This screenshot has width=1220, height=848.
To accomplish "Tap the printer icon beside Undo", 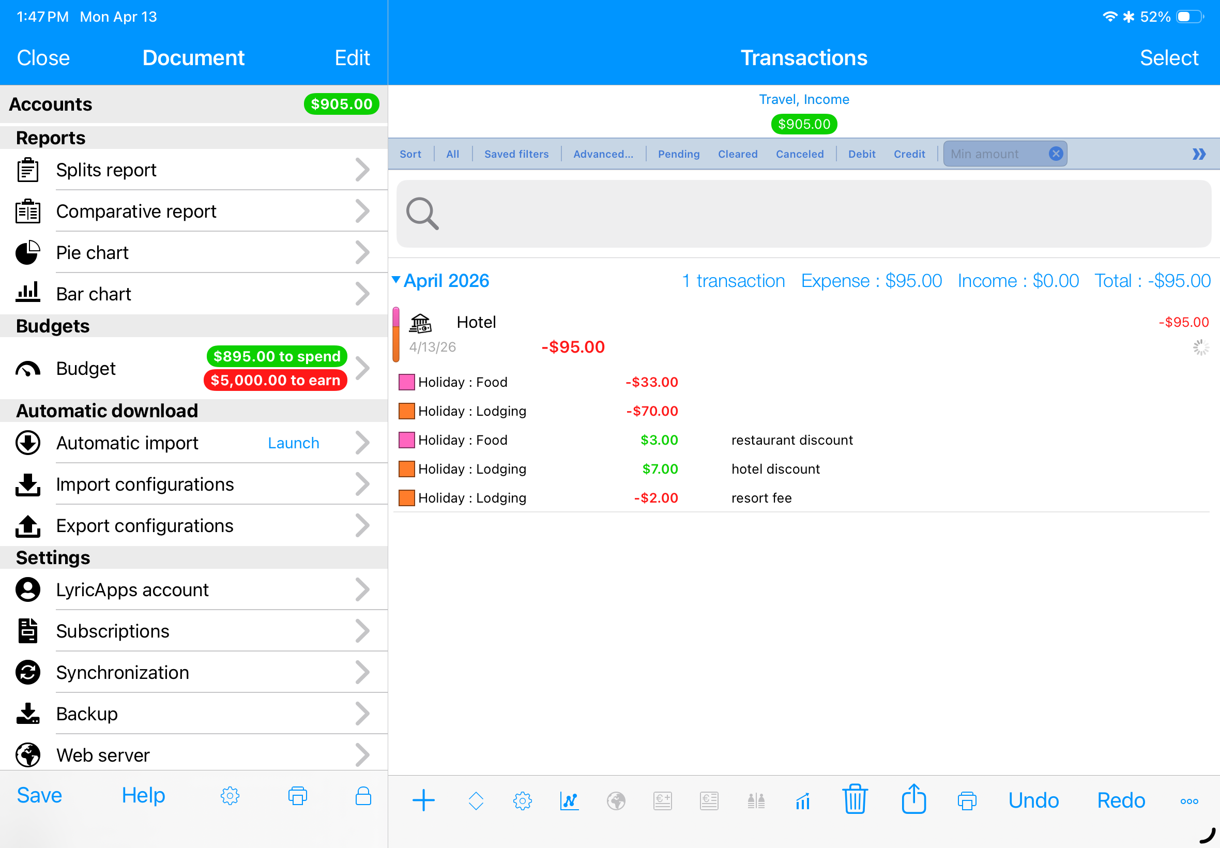I will 967,800.
